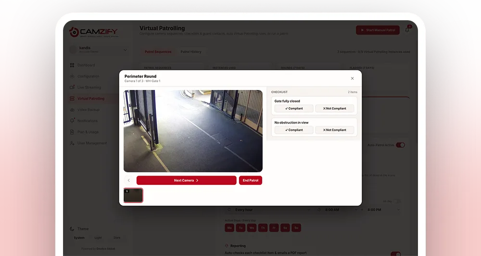
Task: Click the Reporting bell icon
Action: pyautogui.click(x=227, y=245)
